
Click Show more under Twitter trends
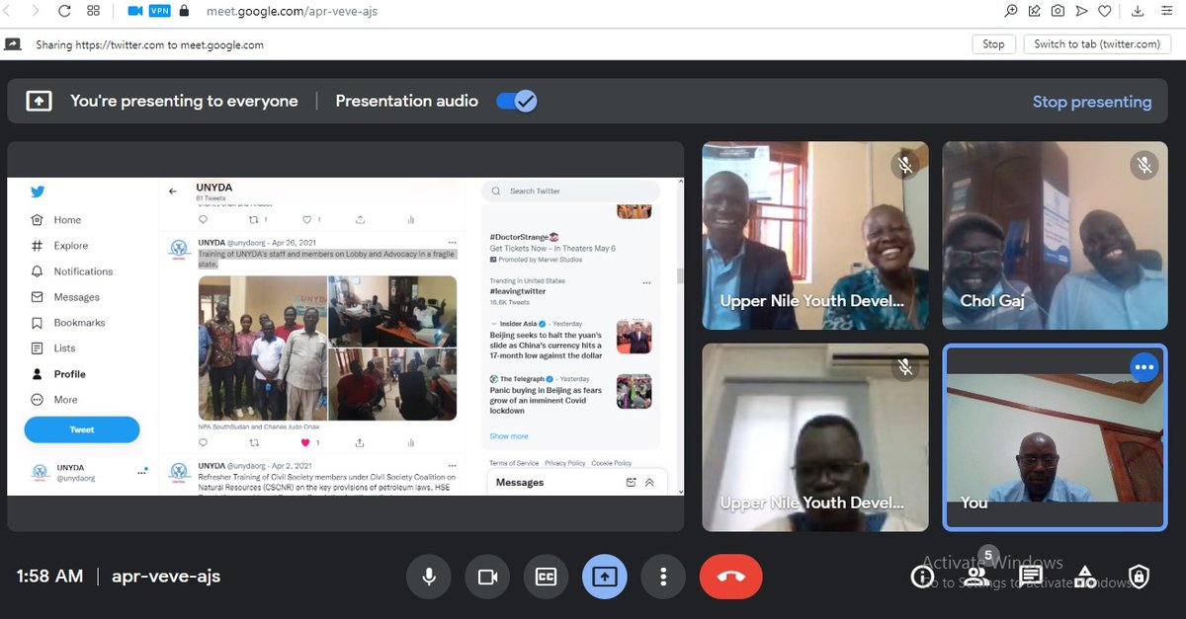pos(509,436)
